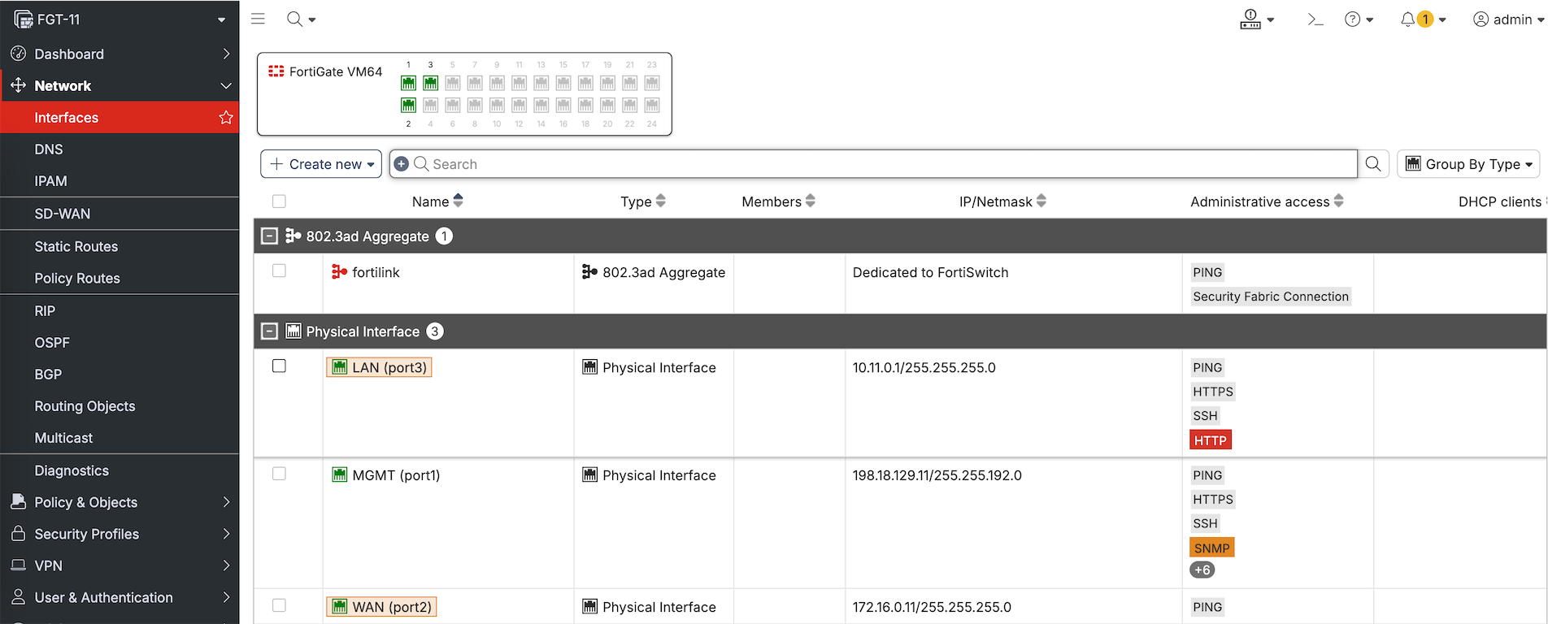The width and height of the screenshot is (1561, 624).
Task: Add a search filter with plus icon
Action: [401, 164]
